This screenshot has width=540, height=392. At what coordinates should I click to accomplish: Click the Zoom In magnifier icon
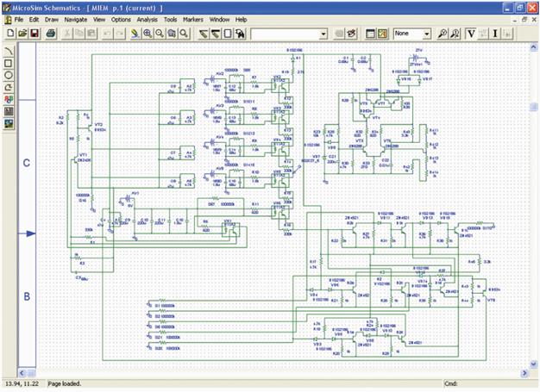click(148, 34)
